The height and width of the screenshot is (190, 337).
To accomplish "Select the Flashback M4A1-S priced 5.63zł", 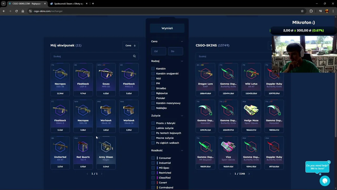I will pos(129,79).
